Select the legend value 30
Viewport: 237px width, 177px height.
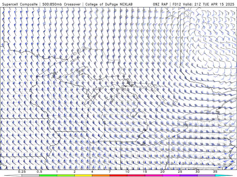click(197, 172)
